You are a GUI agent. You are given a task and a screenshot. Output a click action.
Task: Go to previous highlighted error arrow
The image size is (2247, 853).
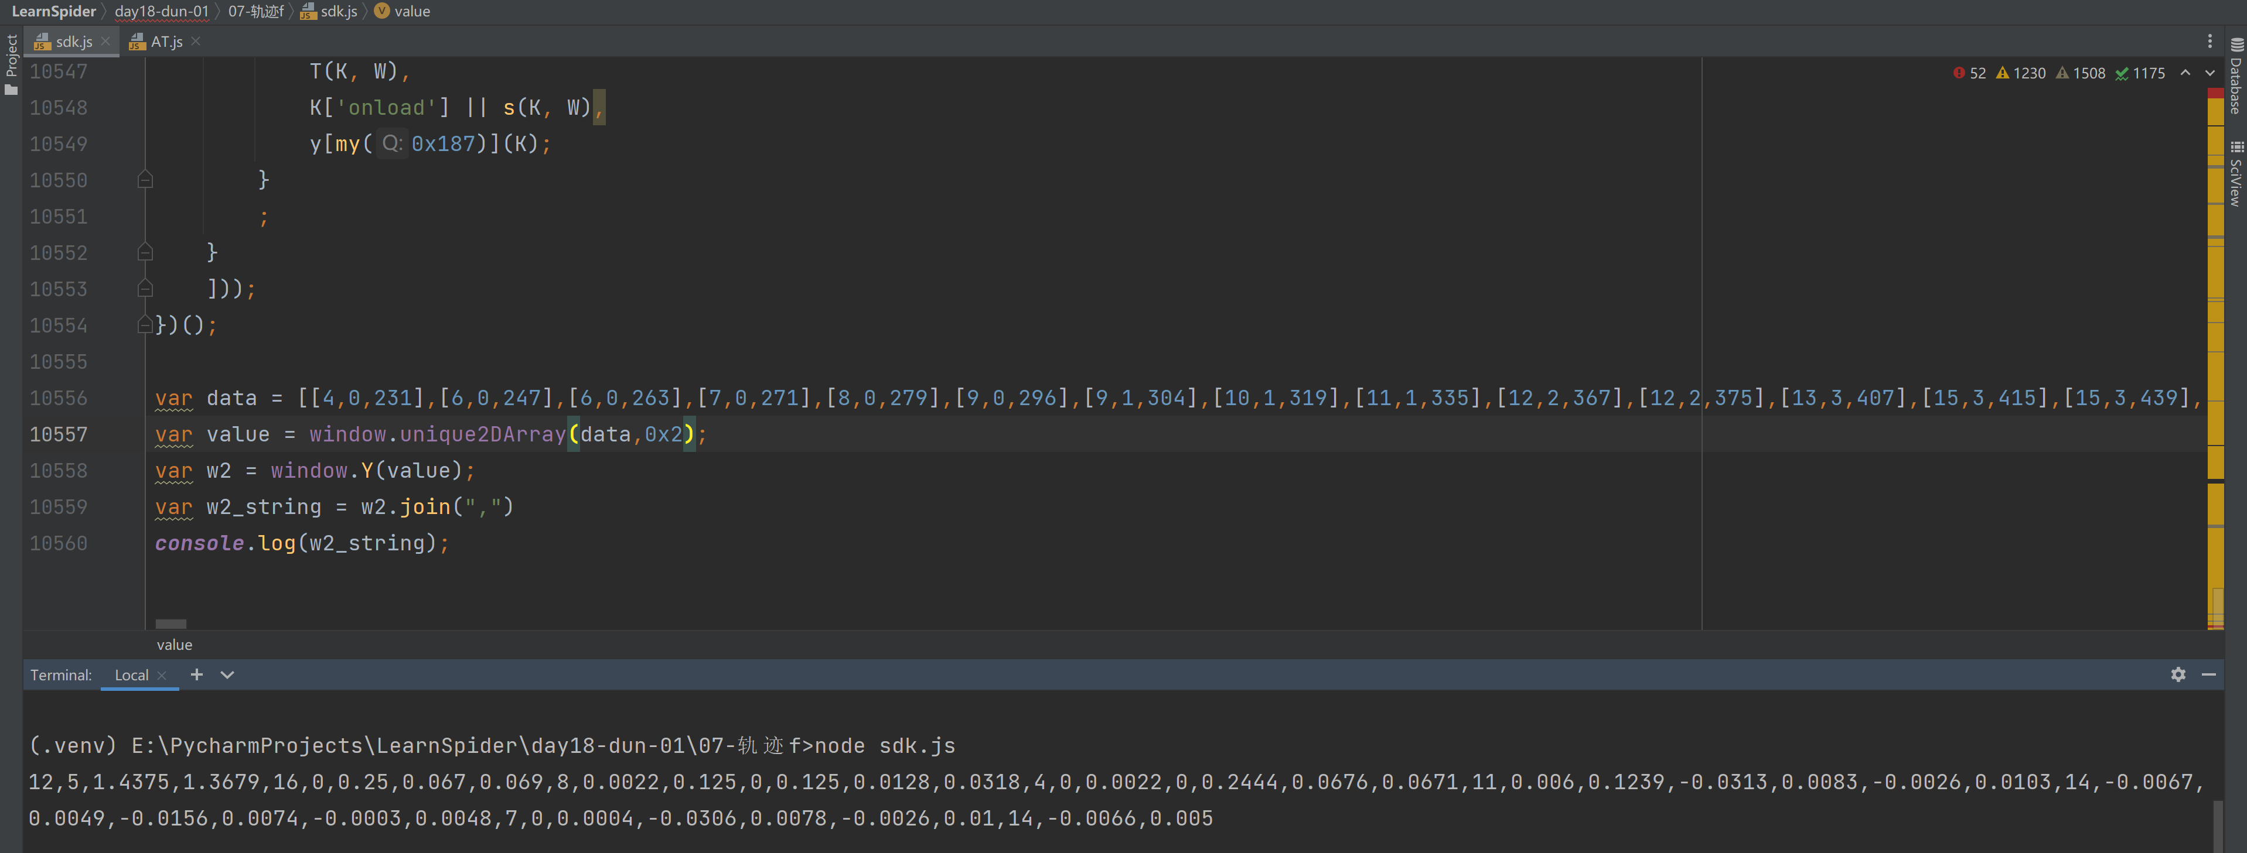2185,73
